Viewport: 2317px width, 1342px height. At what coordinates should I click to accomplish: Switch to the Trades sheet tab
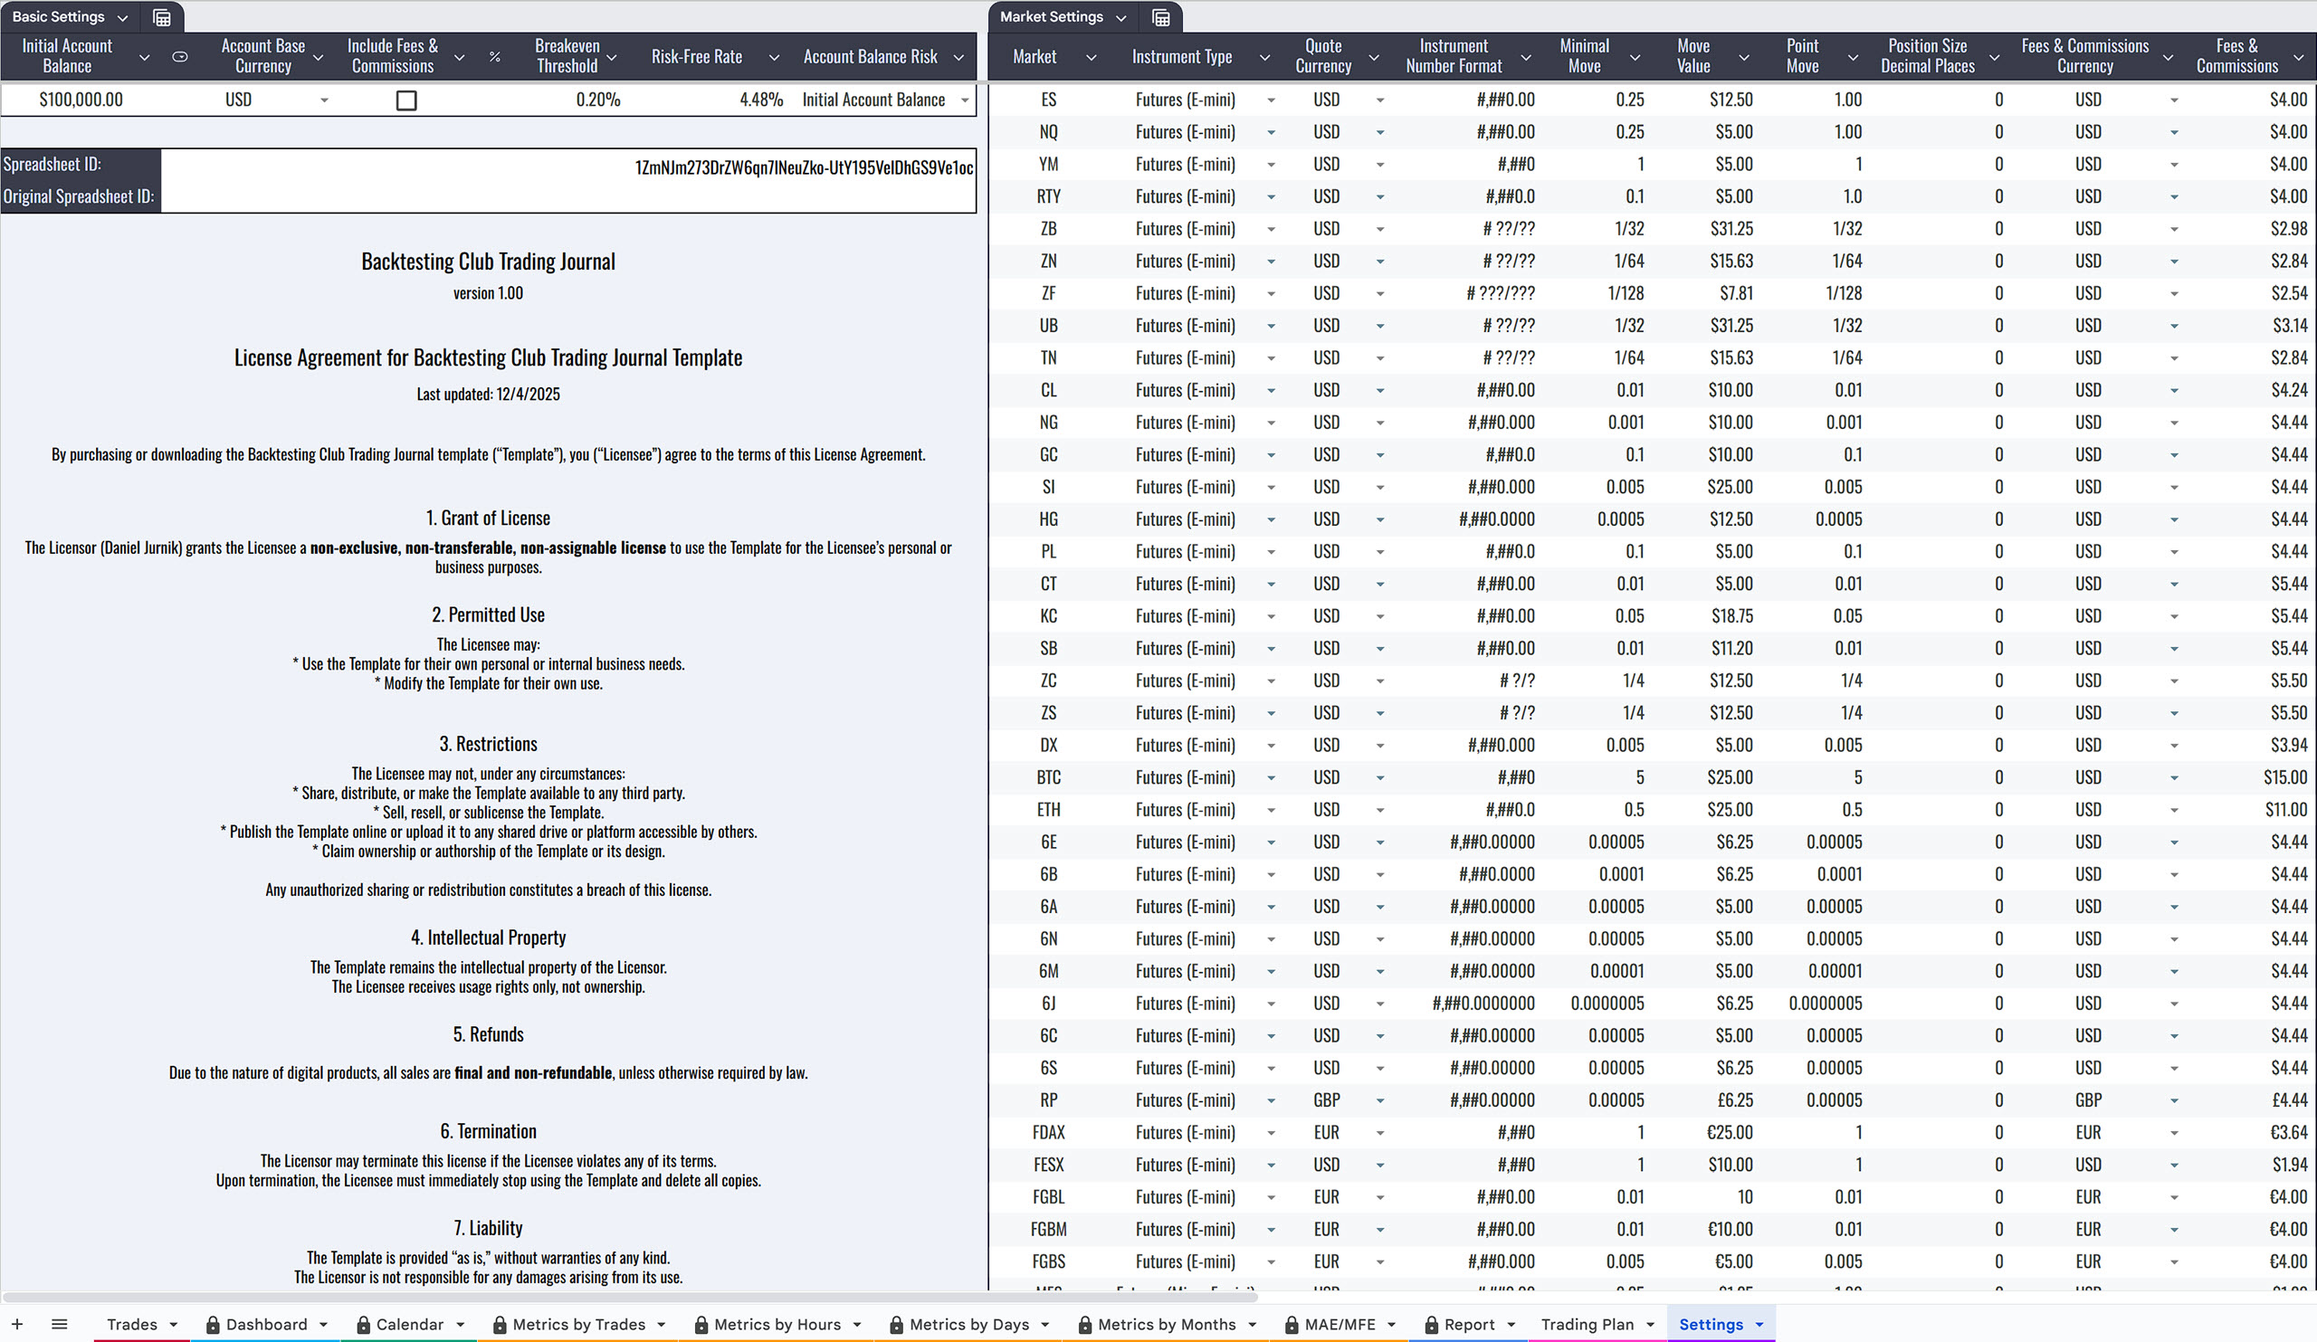coord(131,1325)
